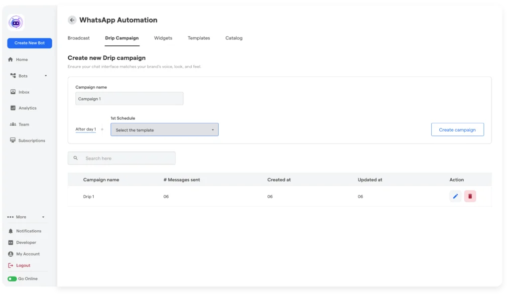510x297 pixels.
Task: Go to Team in the sidebar
Action: click(x=23, y=125)
